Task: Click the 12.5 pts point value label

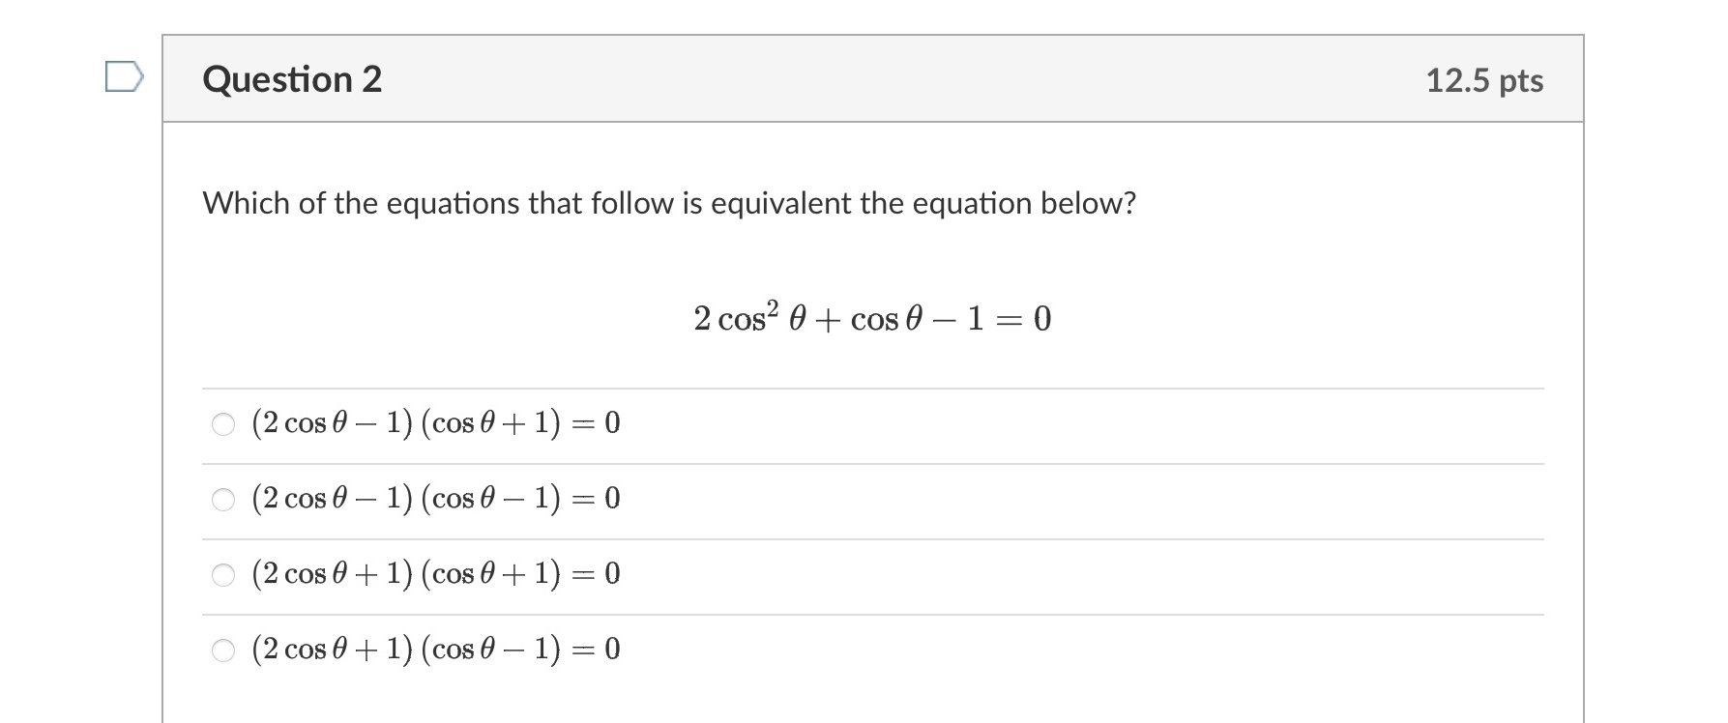Action: (1486, 80)
